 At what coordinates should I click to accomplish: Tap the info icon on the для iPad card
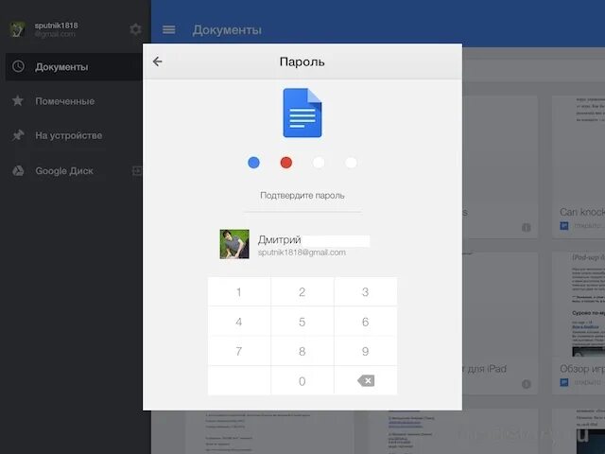pos(526,384)
